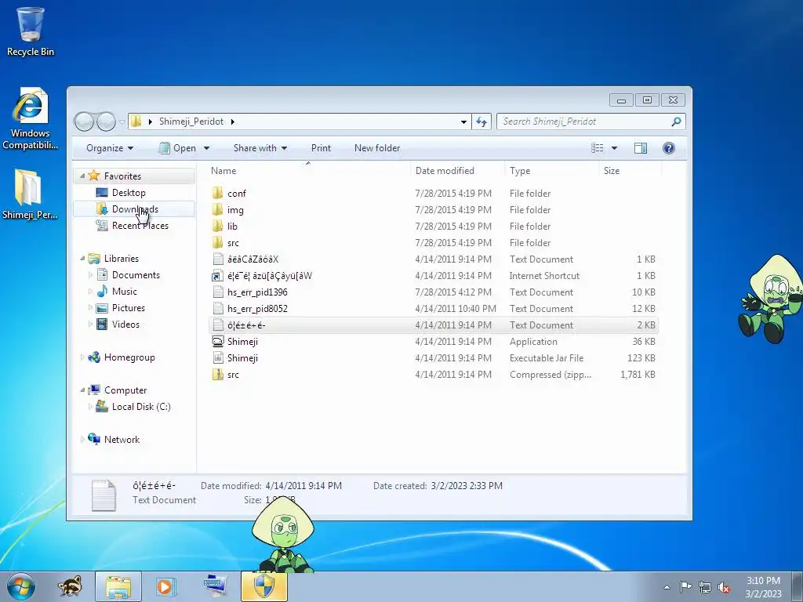803x602 pixels.
Task: Open the Pictures library
Action: (x=128, y=307)
